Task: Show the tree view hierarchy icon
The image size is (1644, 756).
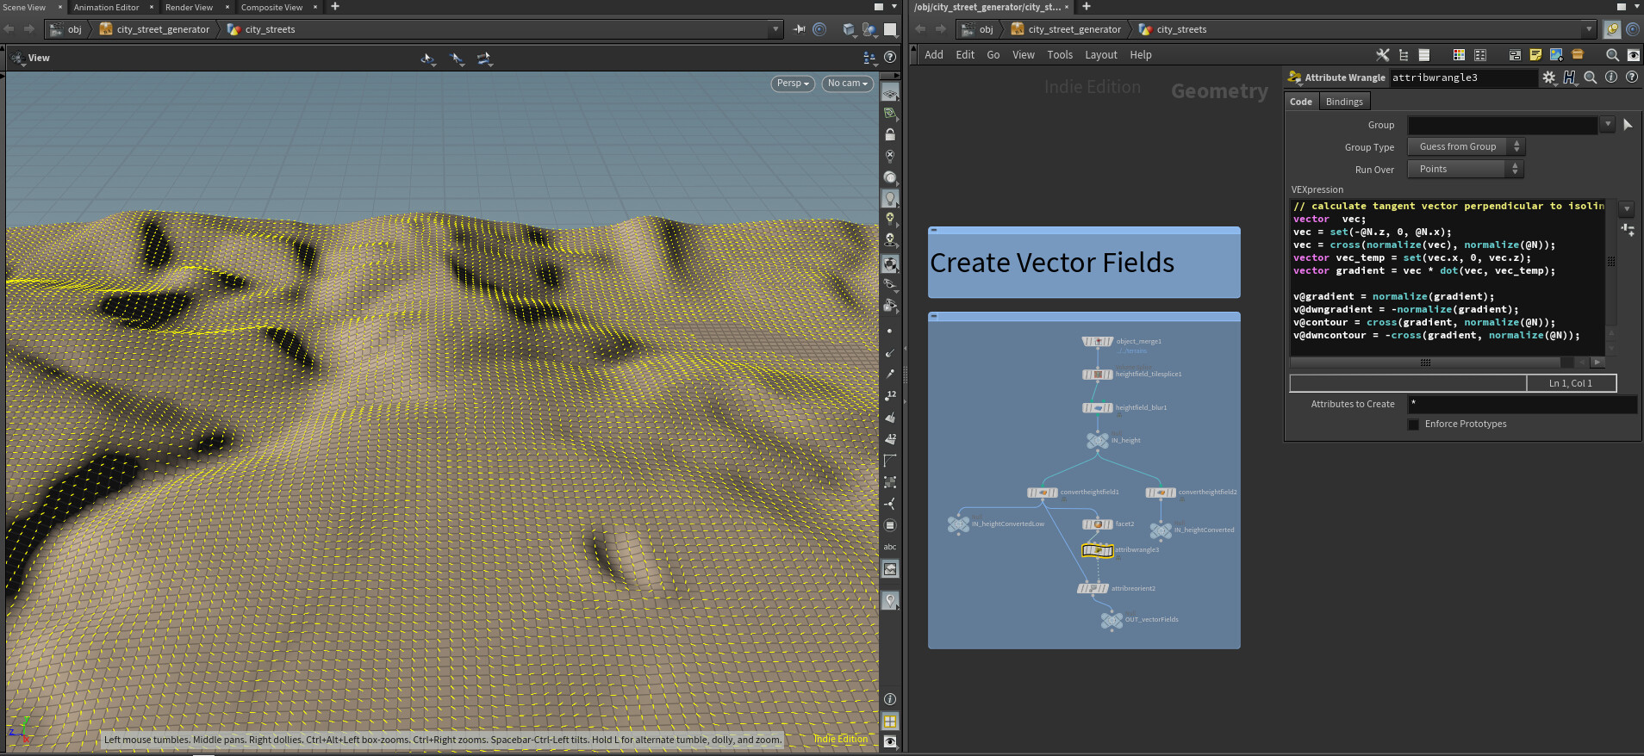Action: pos(1404,55)
